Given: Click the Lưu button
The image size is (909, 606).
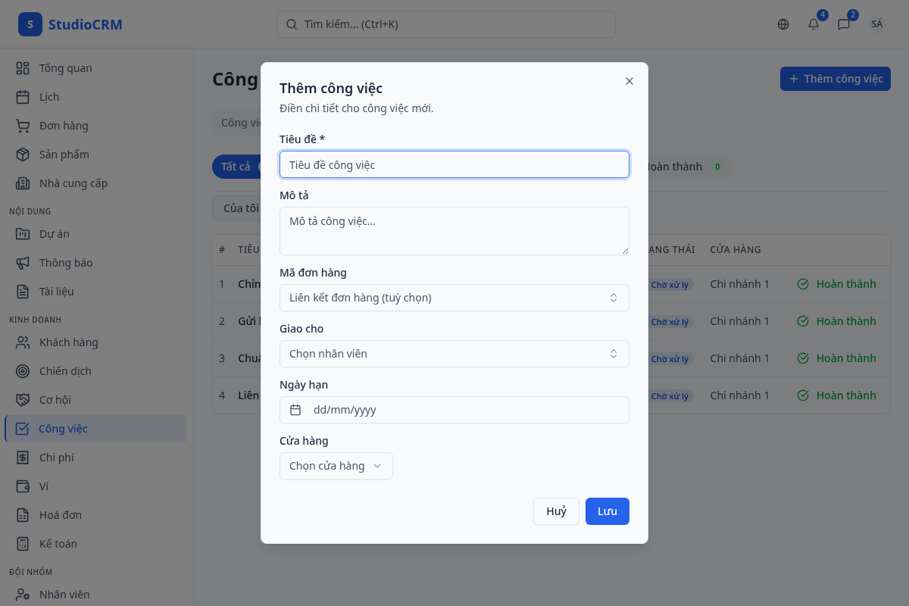Looking at the screenshot, I should [607, 511].
